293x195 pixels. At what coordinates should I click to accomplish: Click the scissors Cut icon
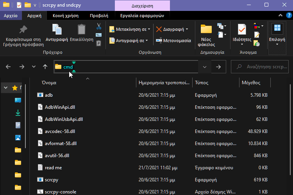[x=99, y=26]
